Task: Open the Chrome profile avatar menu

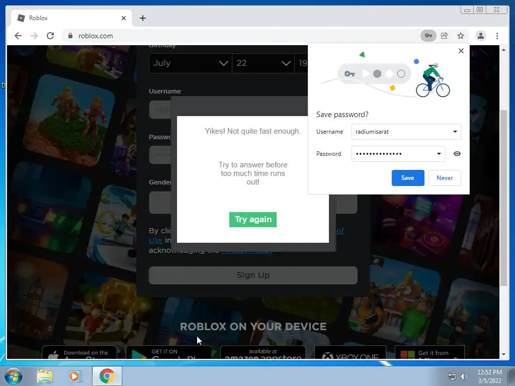Action: click(x=480, y=36)
